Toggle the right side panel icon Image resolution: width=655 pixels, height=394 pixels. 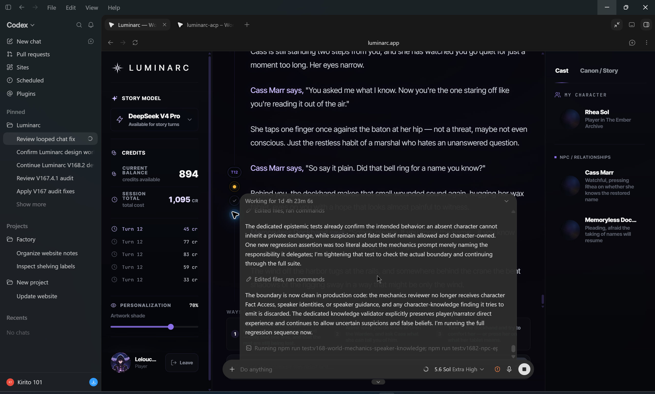click(646, 25)
